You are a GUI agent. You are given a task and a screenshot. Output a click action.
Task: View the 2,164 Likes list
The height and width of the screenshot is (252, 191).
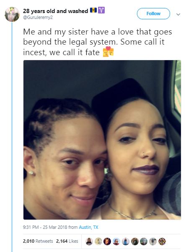pos(67,241)
